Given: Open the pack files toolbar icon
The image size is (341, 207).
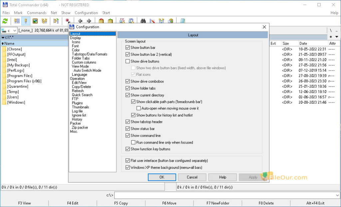Looking at the screenshot, I should tap(102, 21).
